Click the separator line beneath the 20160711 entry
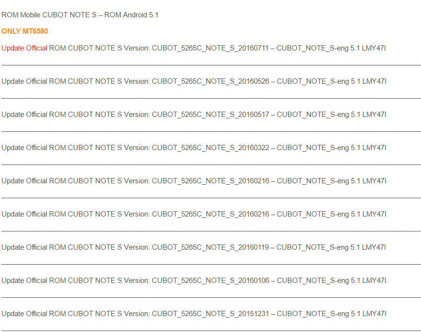Screen dimensions: 421x332 pyautogui.click(x=211, y=65)
